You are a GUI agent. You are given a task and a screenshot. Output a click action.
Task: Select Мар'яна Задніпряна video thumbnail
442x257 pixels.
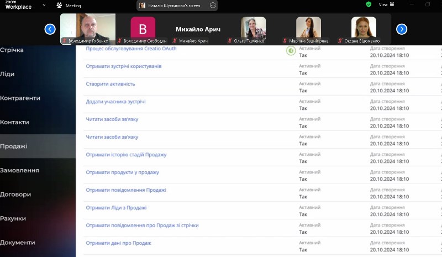308,29
